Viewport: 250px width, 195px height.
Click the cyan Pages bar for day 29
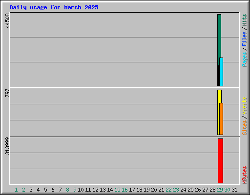point(221,72)
